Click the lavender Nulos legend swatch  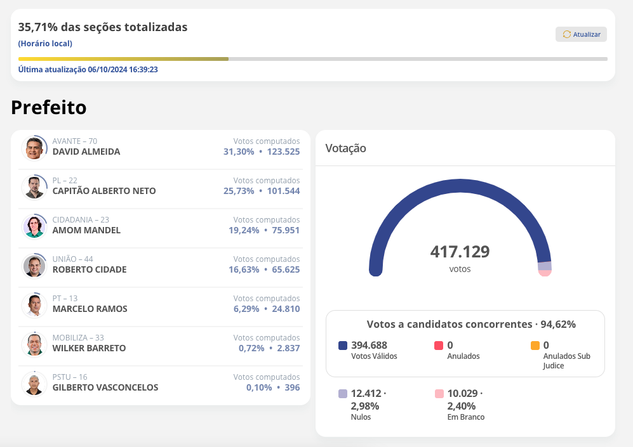(343, 394)
